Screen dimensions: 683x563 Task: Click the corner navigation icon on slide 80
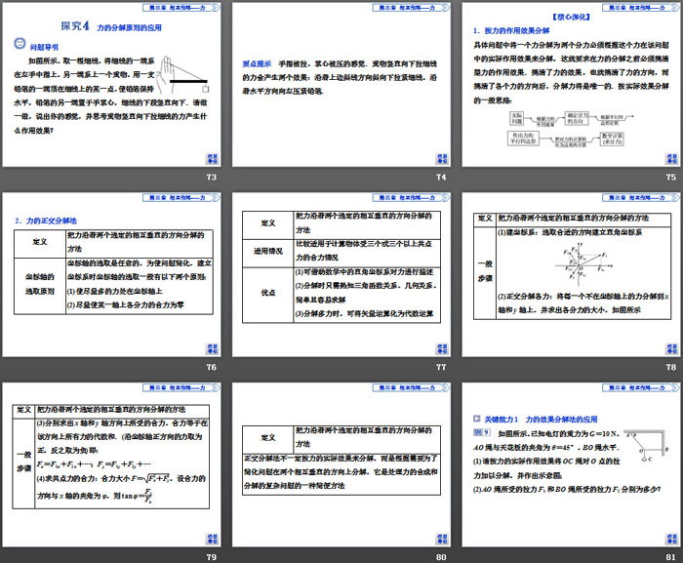coord(442,539)
